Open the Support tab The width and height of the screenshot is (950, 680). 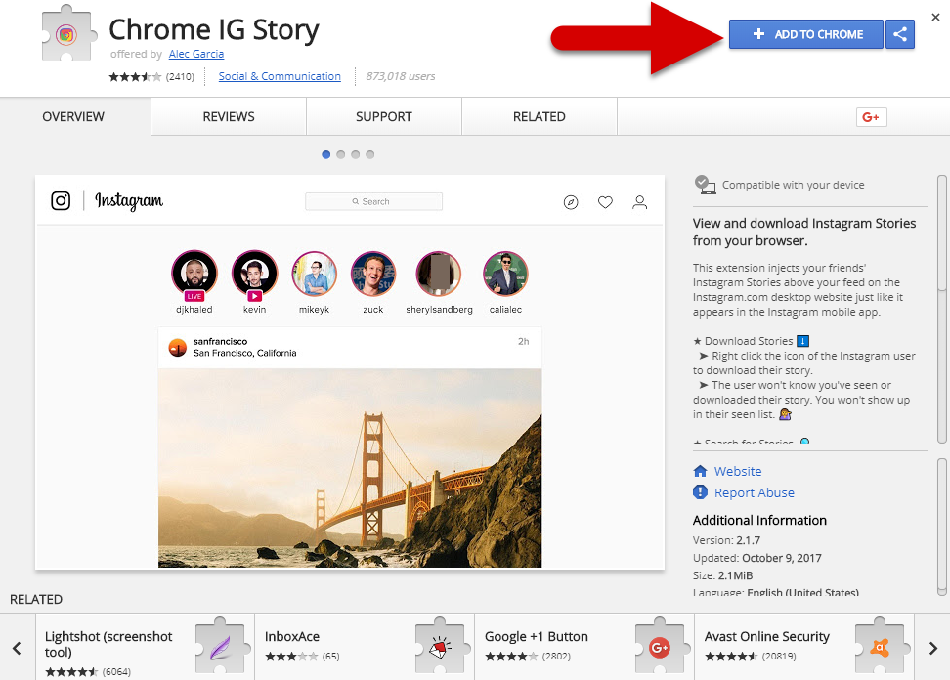[384, 117]
